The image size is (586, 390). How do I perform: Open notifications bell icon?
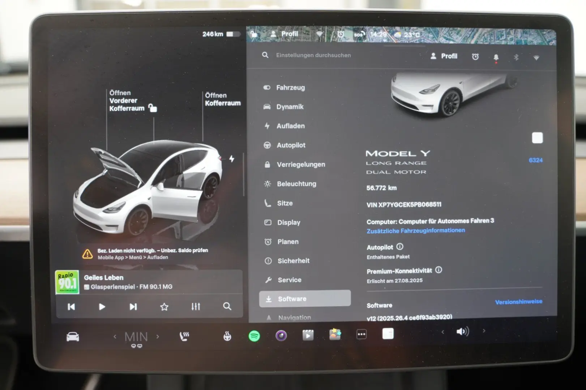[496, 57]
